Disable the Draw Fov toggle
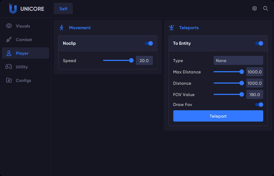Screen dimensions: 274x176 (259, 105)
